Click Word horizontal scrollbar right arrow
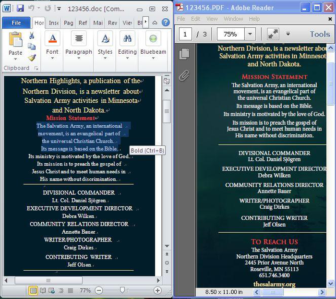Image resolution: width=336 pixels, height=299 pixels. [158, 280]
